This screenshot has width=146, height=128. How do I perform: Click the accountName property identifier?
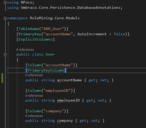pos(69,80)
